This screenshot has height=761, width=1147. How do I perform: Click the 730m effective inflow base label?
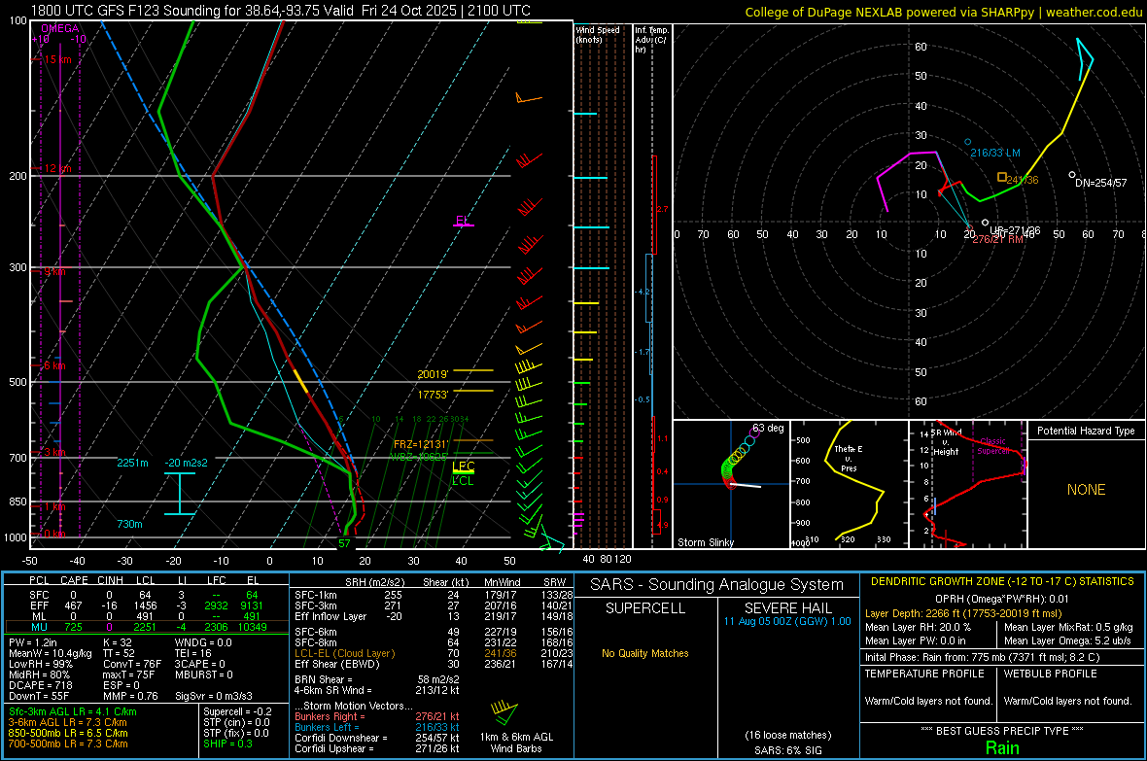pyautogui.click(x=129, y=524)
